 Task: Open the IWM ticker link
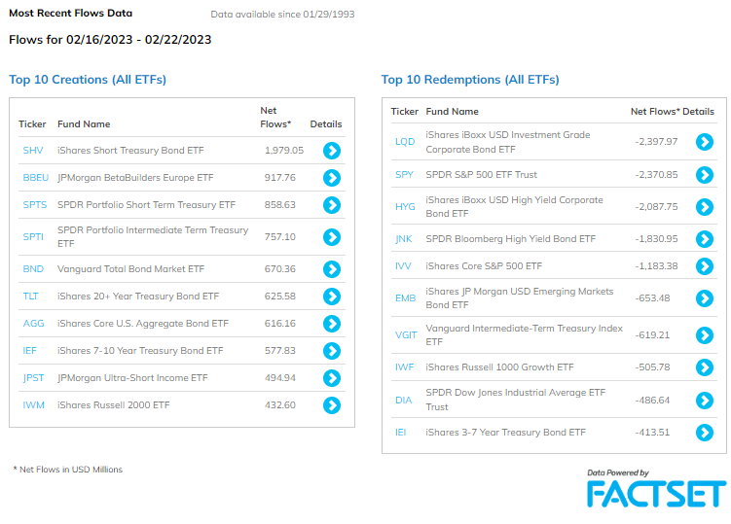click(33, 405)
